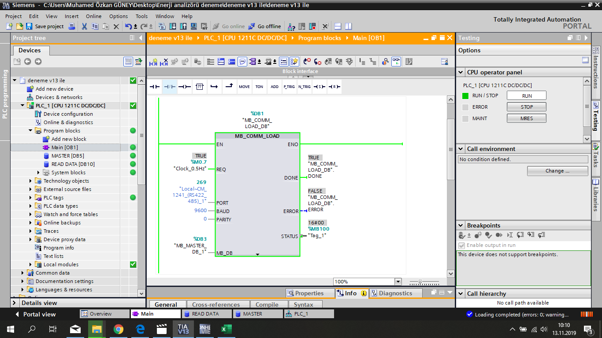The width and height of the screenshot is (602, 338).
Task: Collapse the CPU operator panel section
Action: 461,72
